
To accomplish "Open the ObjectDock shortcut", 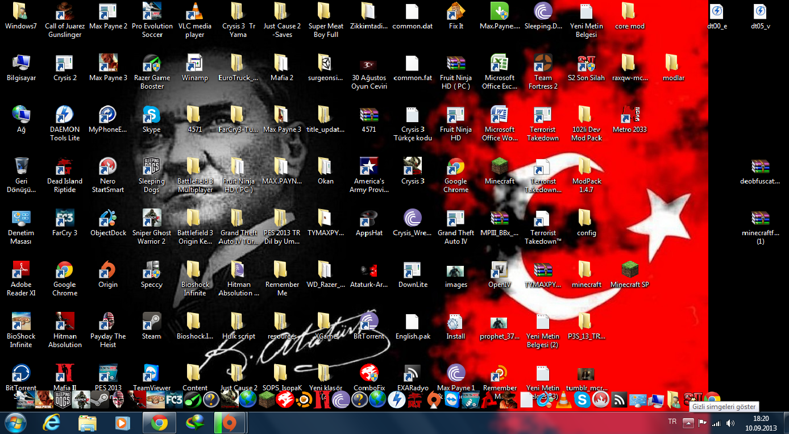I will tap(108, 223).
